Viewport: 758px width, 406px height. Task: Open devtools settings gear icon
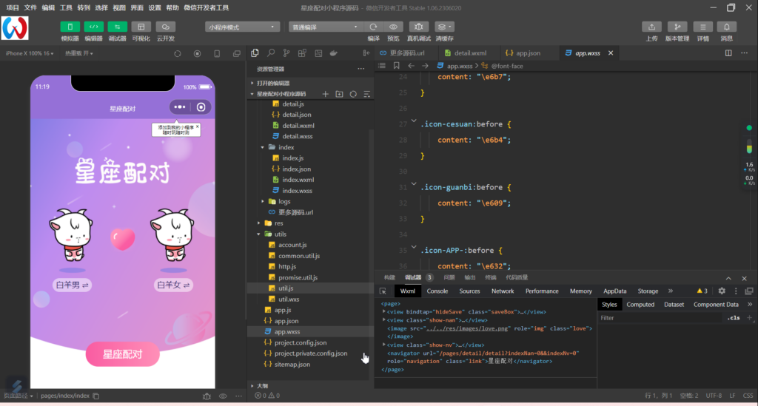722,291
